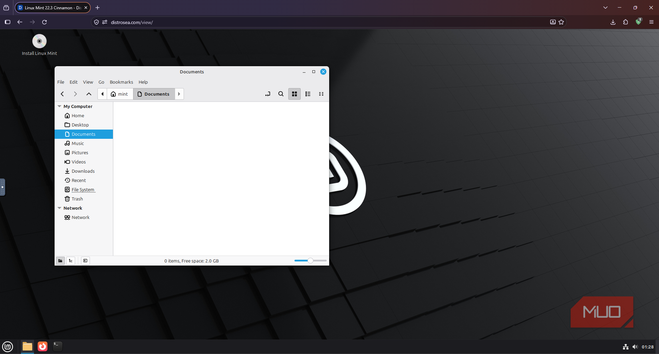
Task: Open the File menu
Action: point(61,82)
